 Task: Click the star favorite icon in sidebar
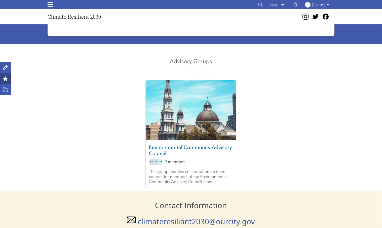[x=5, y=79]
